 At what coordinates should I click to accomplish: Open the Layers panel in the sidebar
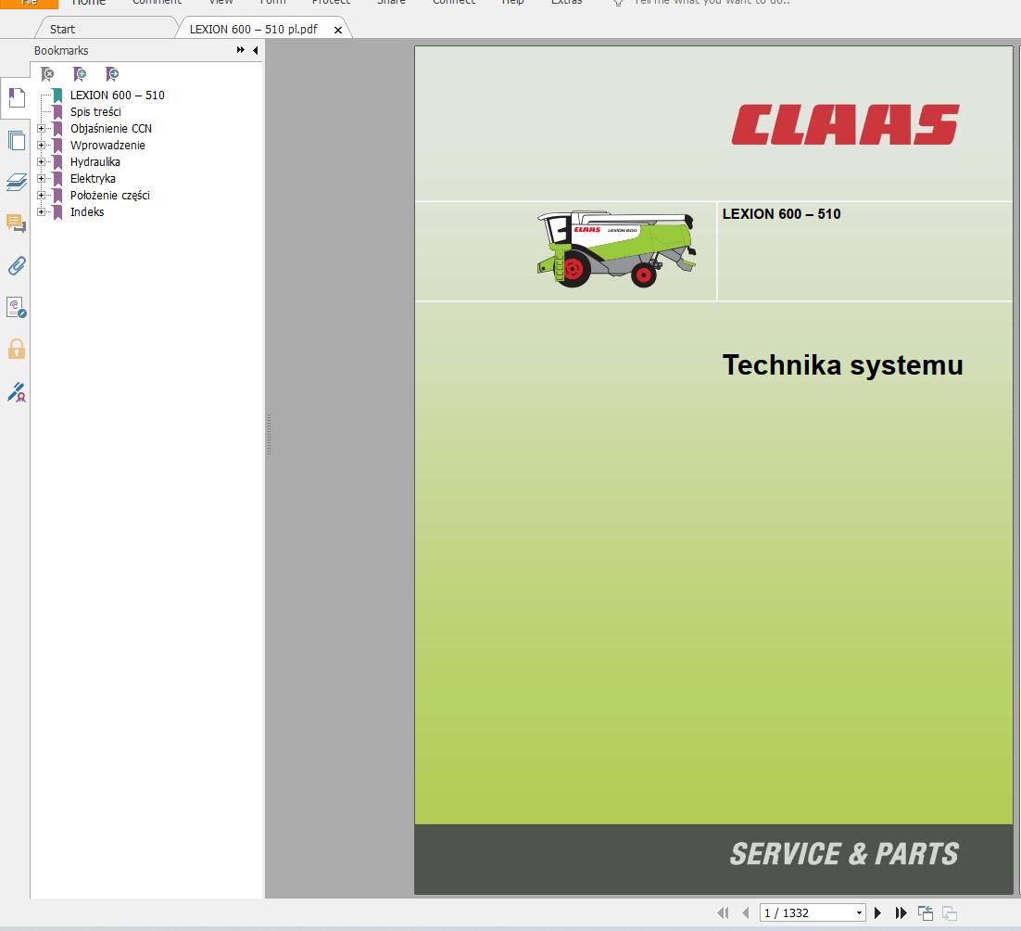click(16, 183)
